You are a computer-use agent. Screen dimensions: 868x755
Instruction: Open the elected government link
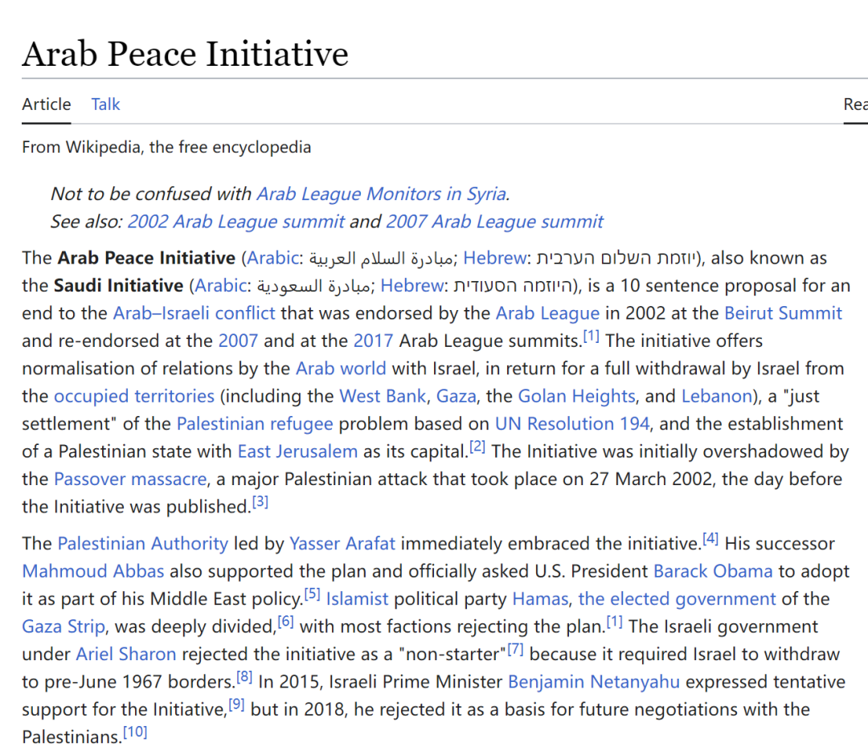677,599
